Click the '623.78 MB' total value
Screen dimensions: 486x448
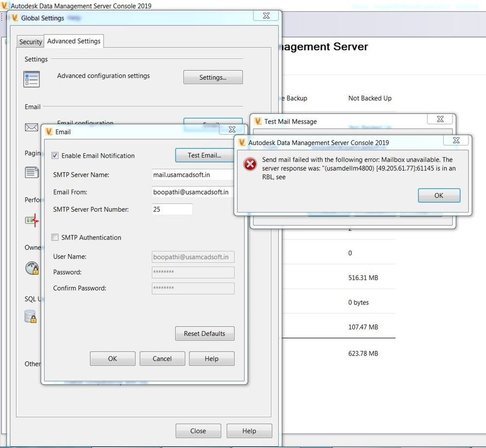pyautogui.click(x=363, y=353)
